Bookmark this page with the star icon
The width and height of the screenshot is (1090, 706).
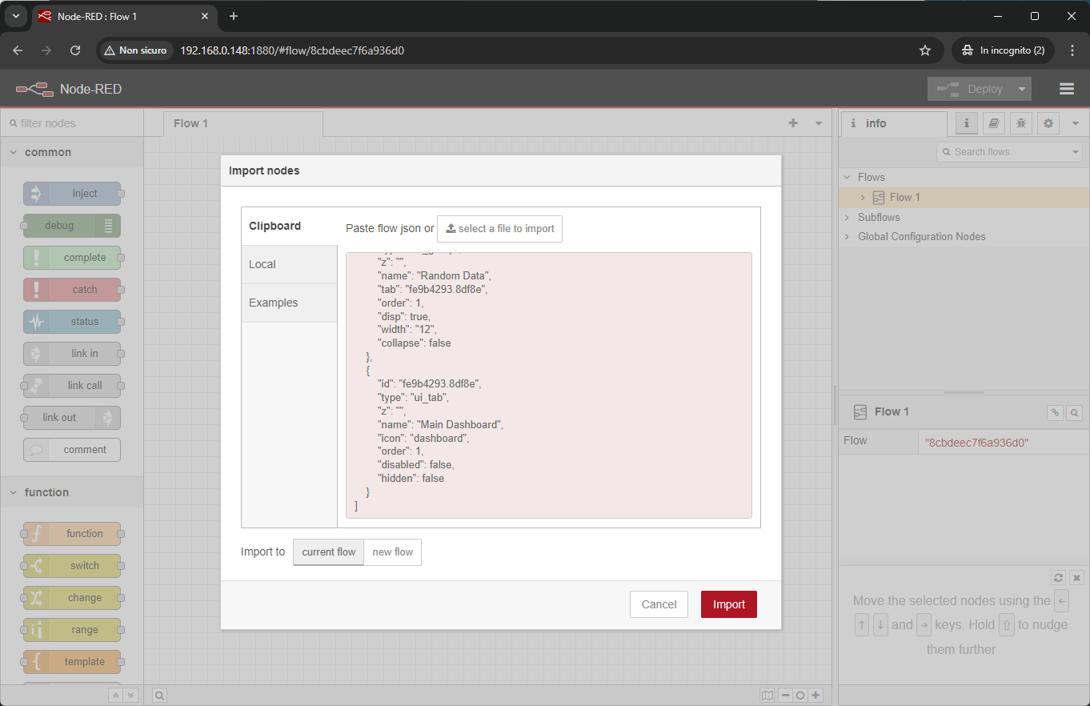[x=925, y=50]
